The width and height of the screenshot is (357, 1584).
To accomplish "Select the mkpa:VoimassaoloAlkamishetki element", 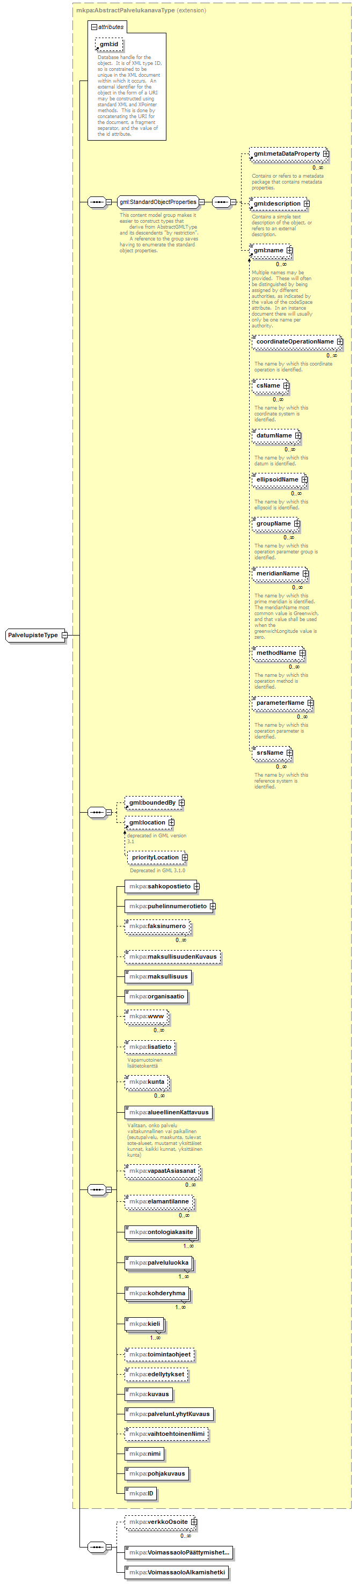I will [176, 1572].
